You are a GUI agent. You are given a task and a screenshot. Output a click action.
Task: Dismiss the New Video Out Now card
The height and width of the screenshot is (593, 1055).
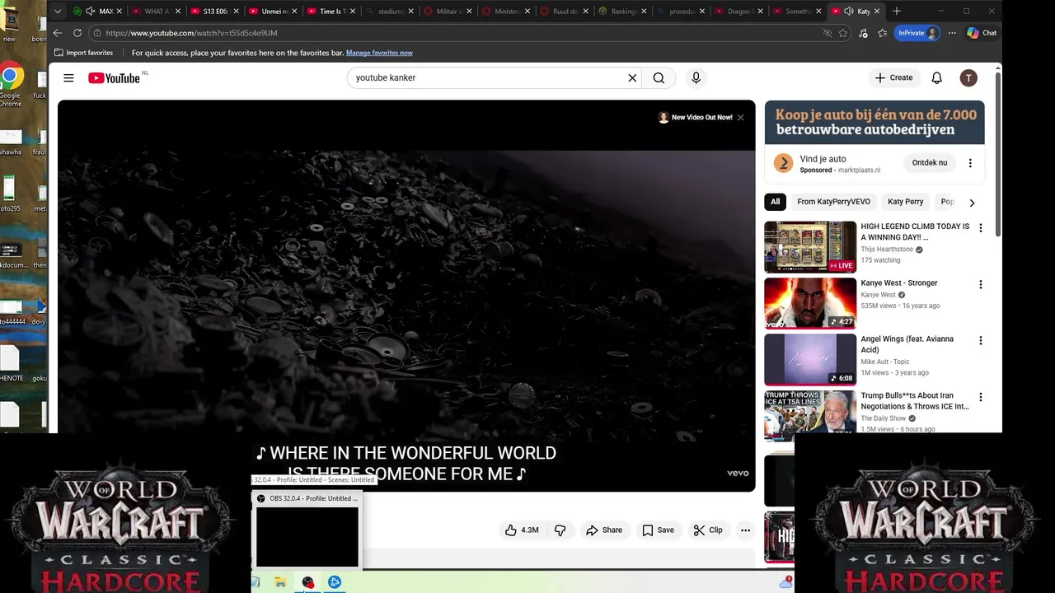tap(740, 118)
